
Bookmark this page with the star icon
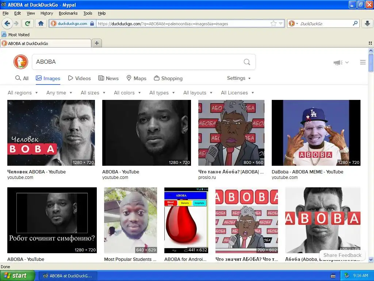point(273,23)
